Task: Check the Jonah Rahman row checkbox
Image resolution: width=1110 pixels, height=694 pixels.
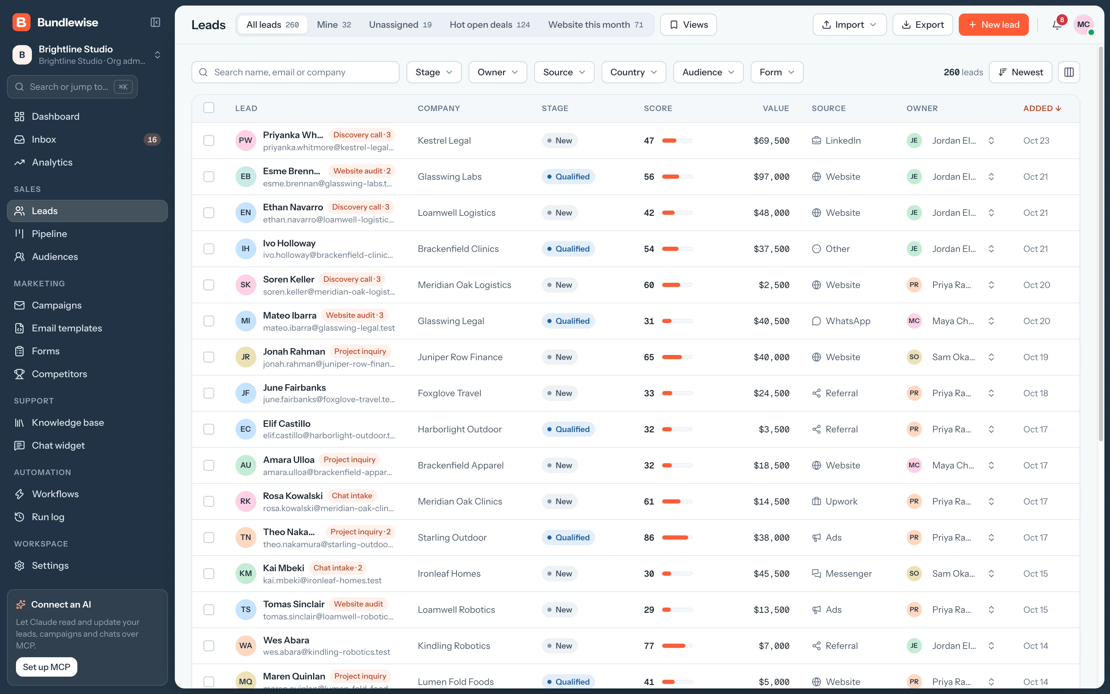Action: coord(209,357)
